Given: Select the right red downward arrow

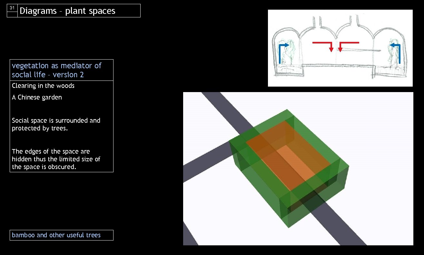Looking at the screenshot, I should click(x=341, y=48).
